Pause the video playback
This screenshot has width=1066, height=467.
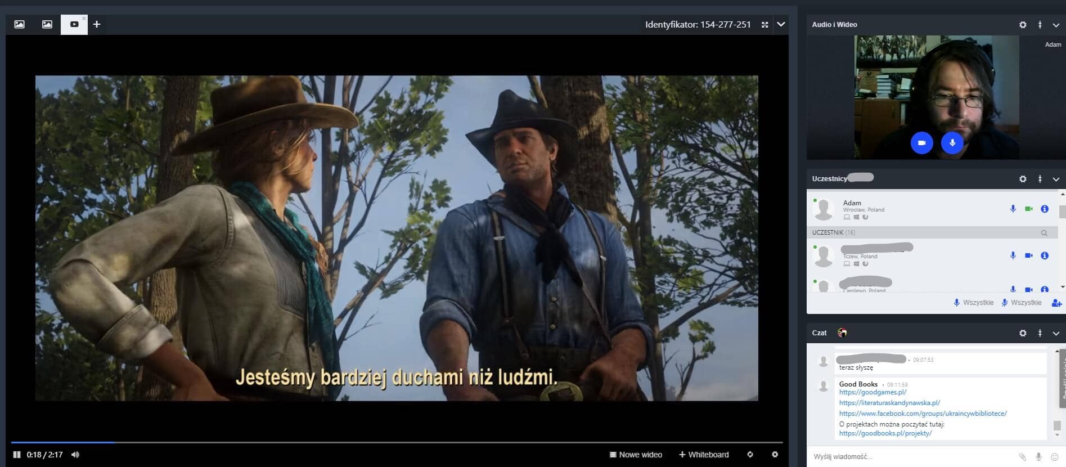tap(17, 455)
